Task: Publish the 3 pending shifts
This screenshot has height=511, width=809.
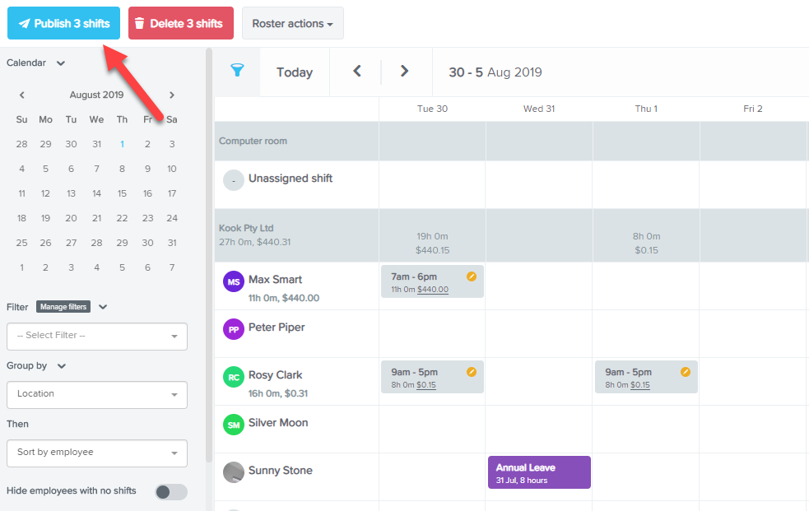Action: point(63,24)
